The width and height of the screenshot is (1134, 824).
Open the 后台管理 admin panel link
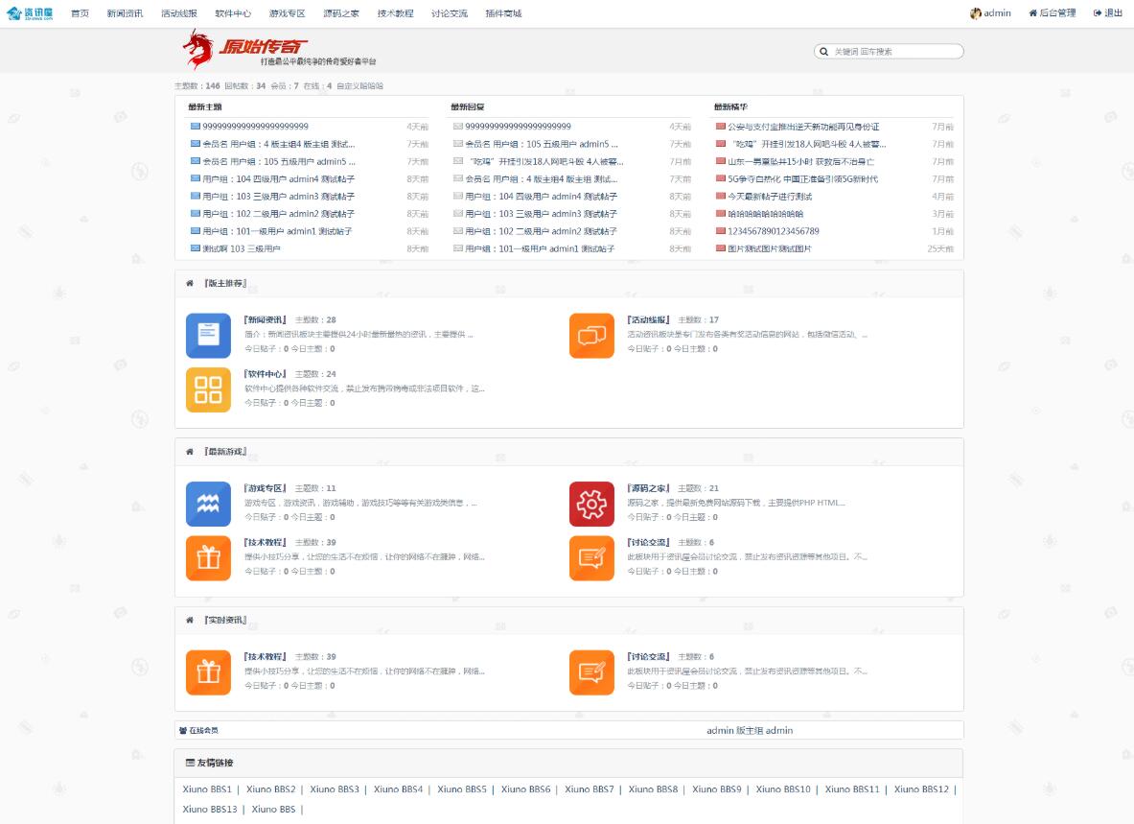(x=1053, y=13)
